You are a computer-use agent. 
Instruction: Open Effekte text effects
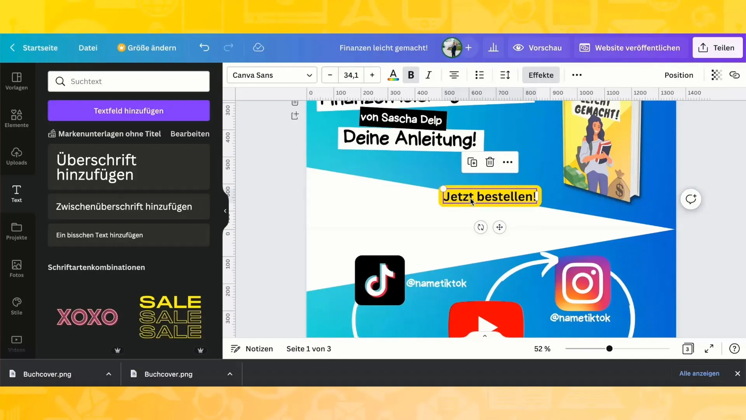point(541,75)
